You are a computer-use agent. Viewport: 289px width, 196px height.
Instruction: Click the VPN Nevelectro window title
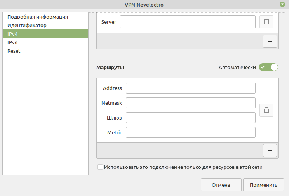click(144, 5)
